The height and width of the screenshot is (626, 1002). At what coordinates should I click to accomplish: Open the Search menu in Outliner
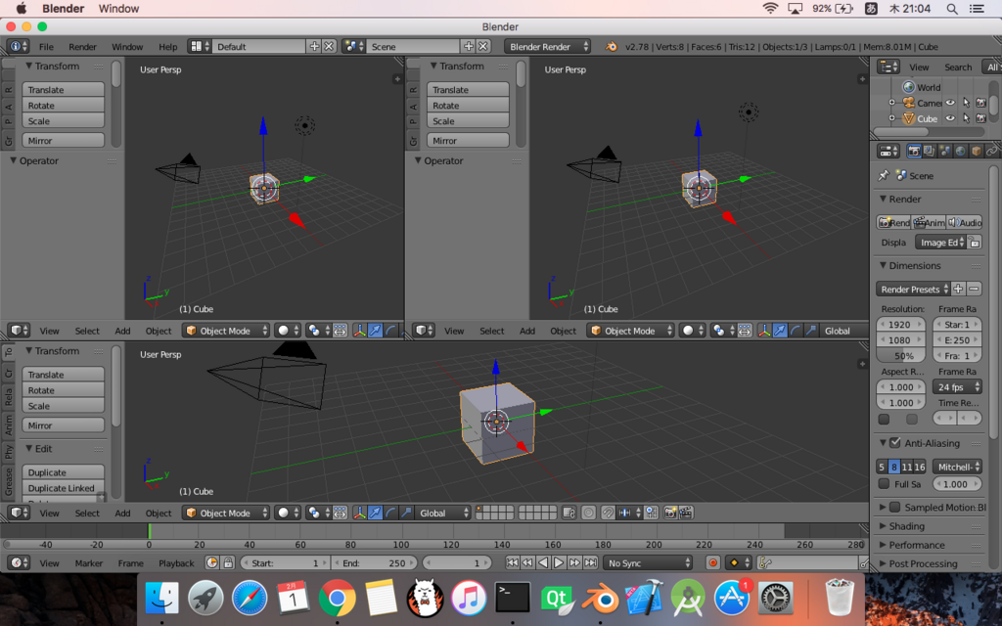click(x=958, y=67)
